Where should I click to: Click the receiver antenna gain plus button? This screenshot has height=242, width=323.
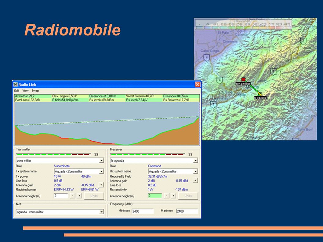click(195, 180)
